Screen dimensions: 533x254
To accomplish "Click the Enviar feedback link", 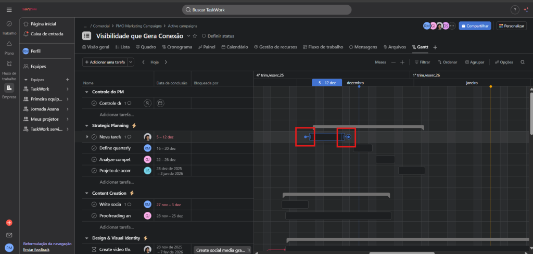I will click(36, 250).
